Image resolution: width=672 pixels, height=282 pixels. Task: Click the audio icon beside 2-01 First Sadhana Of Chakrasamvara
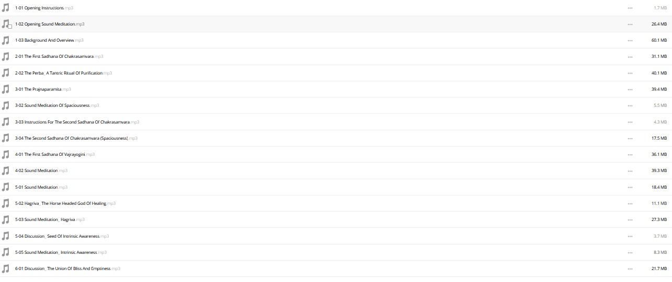tap(6, 56)
